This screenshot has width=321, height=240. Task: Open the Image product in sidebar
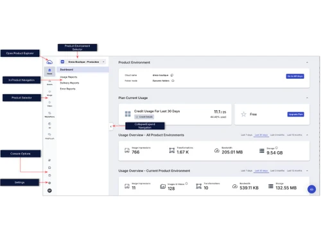(49, 93)
